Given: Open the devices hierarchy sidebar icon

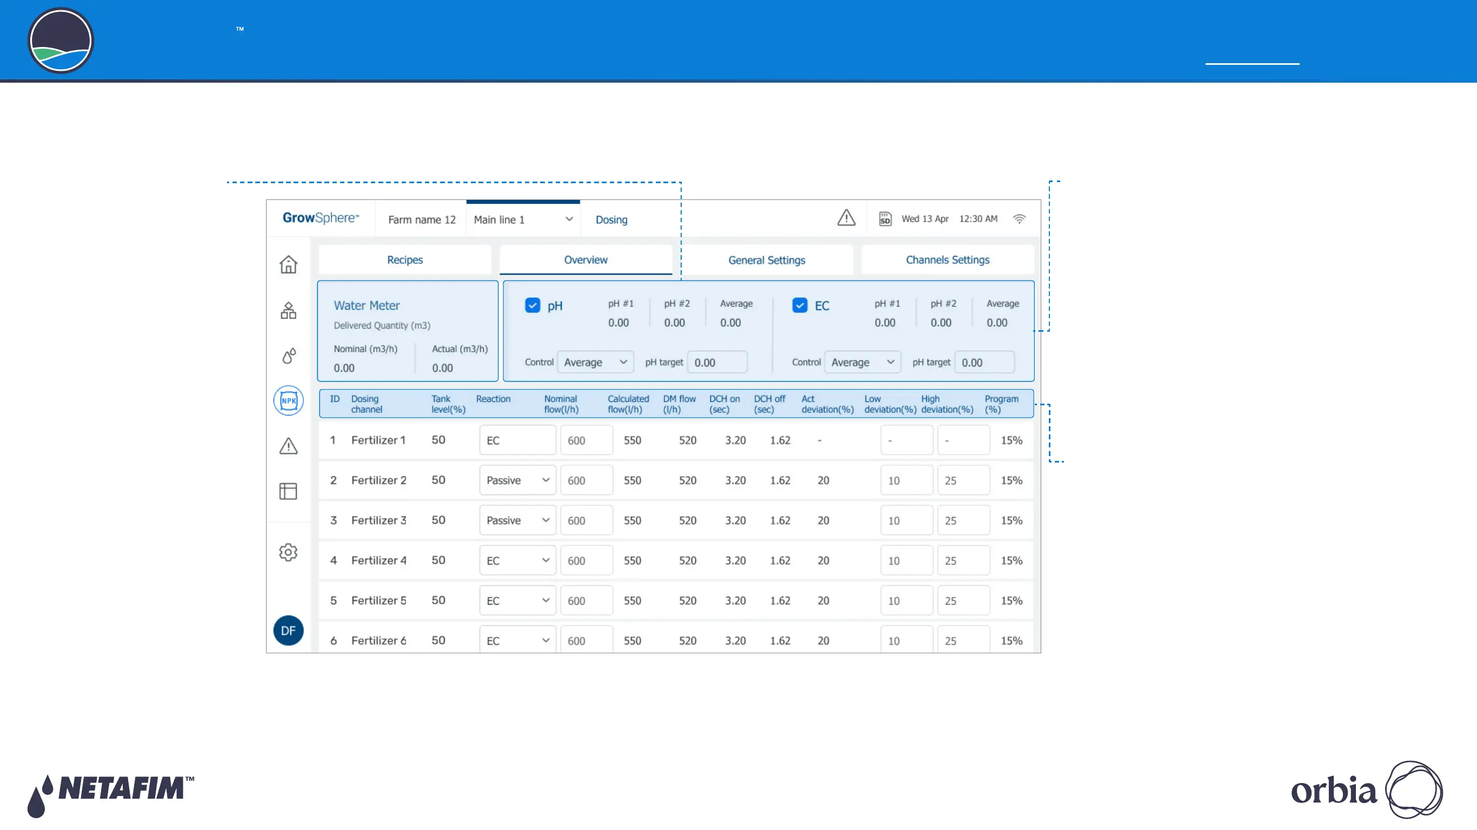Looking at the screenshot, I should point(288,310).
